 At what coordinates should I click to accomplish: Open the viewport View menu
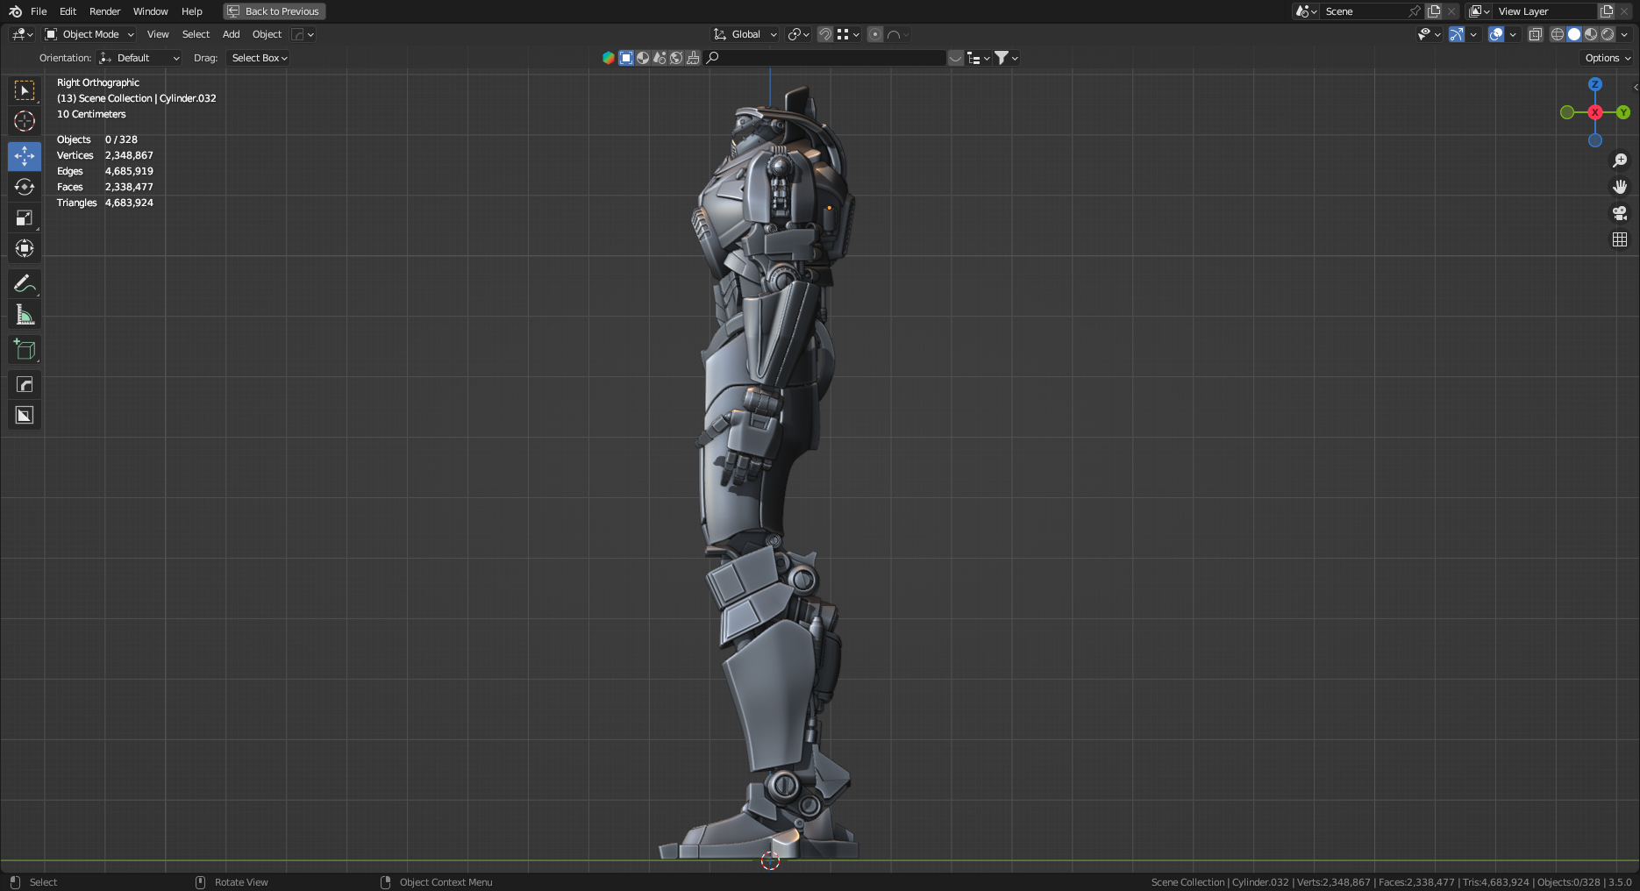(158, 34)
